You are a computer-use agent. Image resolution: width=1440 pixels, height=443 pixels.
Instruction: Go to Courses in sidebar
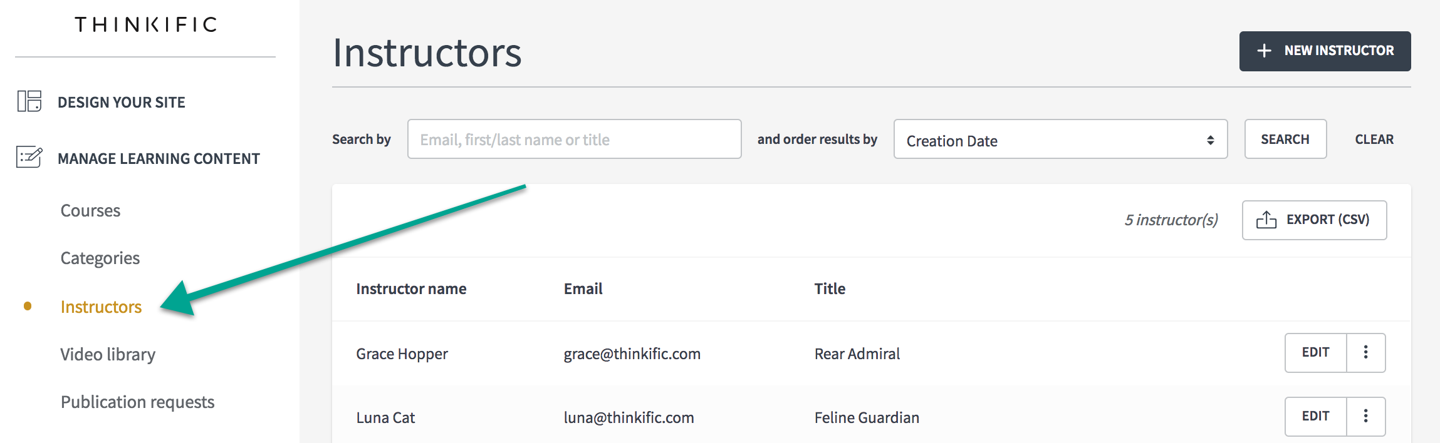tap(90, 211)
